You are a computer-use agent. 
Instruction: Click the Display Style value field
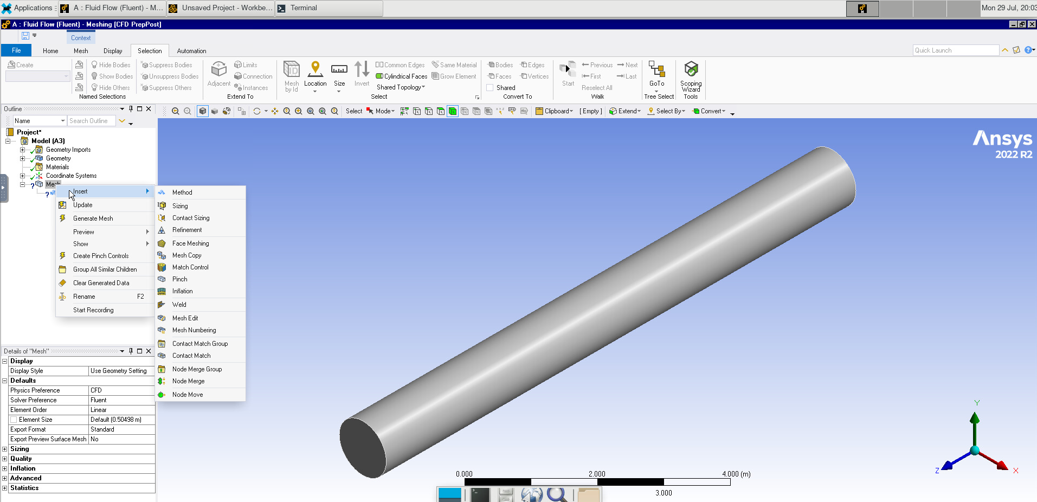[121, 371]
